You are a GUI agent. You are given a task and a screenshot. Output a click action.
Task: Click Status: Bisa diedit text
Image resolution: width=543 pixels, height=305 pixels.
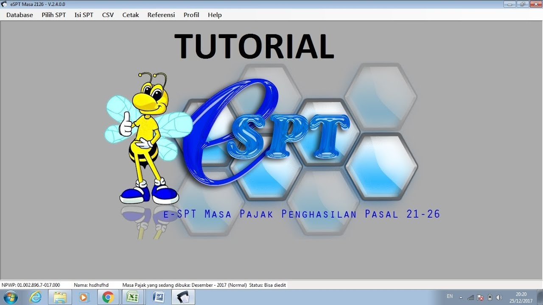click(268, 285)
